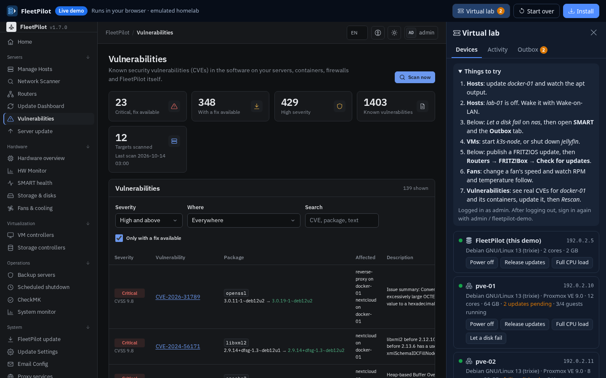The width and height of the screenshot is (606, 378).
Task: Click the Critical fix available warning icon
Action: click(x=174, y=106)
